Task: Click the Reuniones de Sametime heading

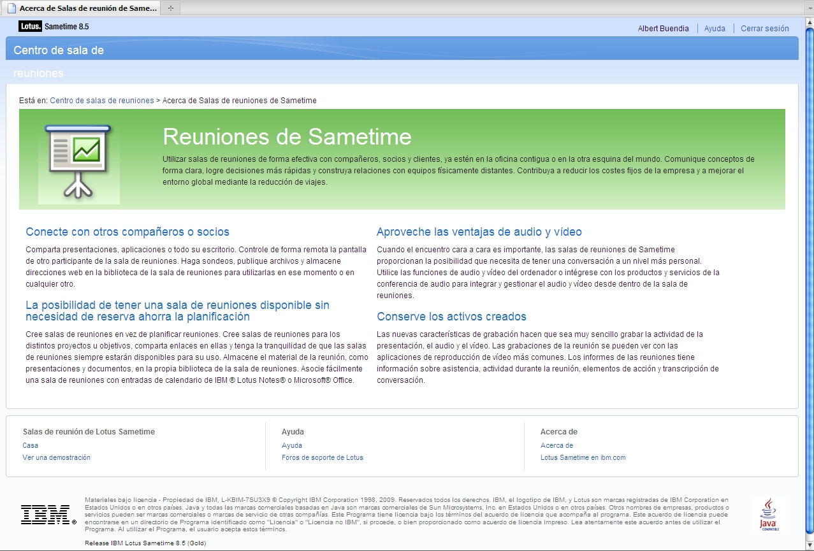Action: coord(287,137)
